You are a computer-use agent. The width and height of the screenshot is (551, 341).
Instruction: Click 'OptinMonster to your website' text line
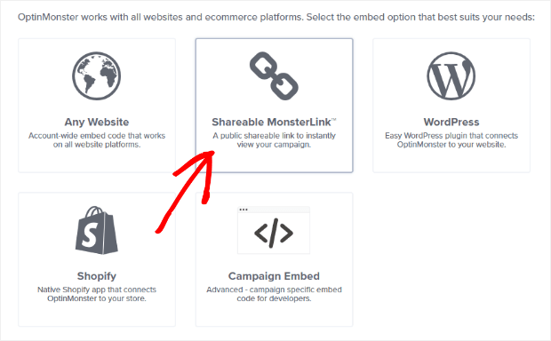click(451, 145)
